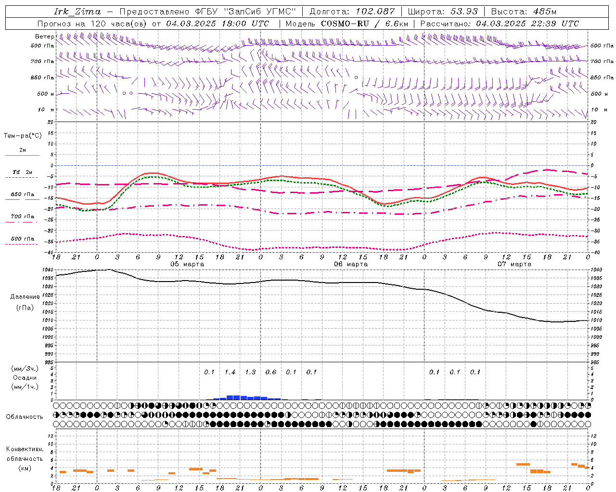The height and width of the screenshot is (492, 616).
Task: Select the 0.6 precipitation total value
Action: click(x=271, y=372)
